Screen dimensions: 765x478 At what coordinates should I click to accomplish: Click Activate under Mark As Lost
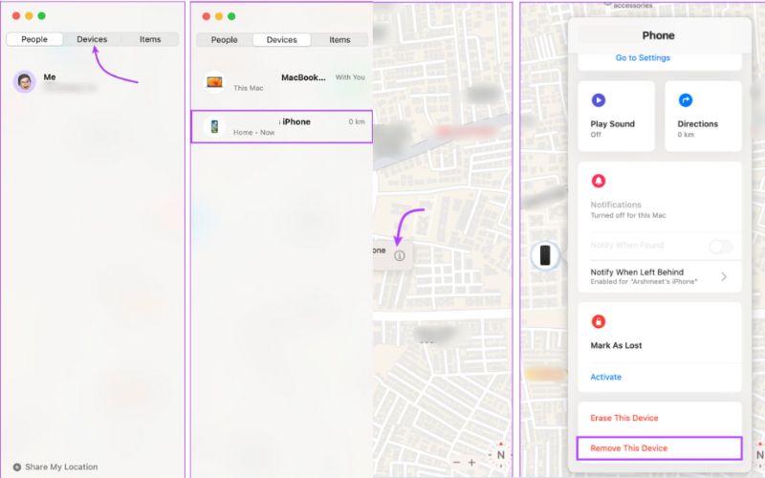tap(605, 377)
